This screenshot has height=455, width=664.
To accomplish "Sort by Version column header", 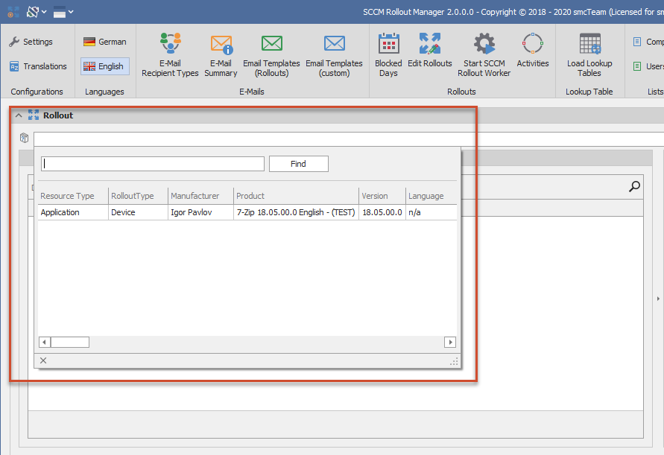I will (382, 196).
